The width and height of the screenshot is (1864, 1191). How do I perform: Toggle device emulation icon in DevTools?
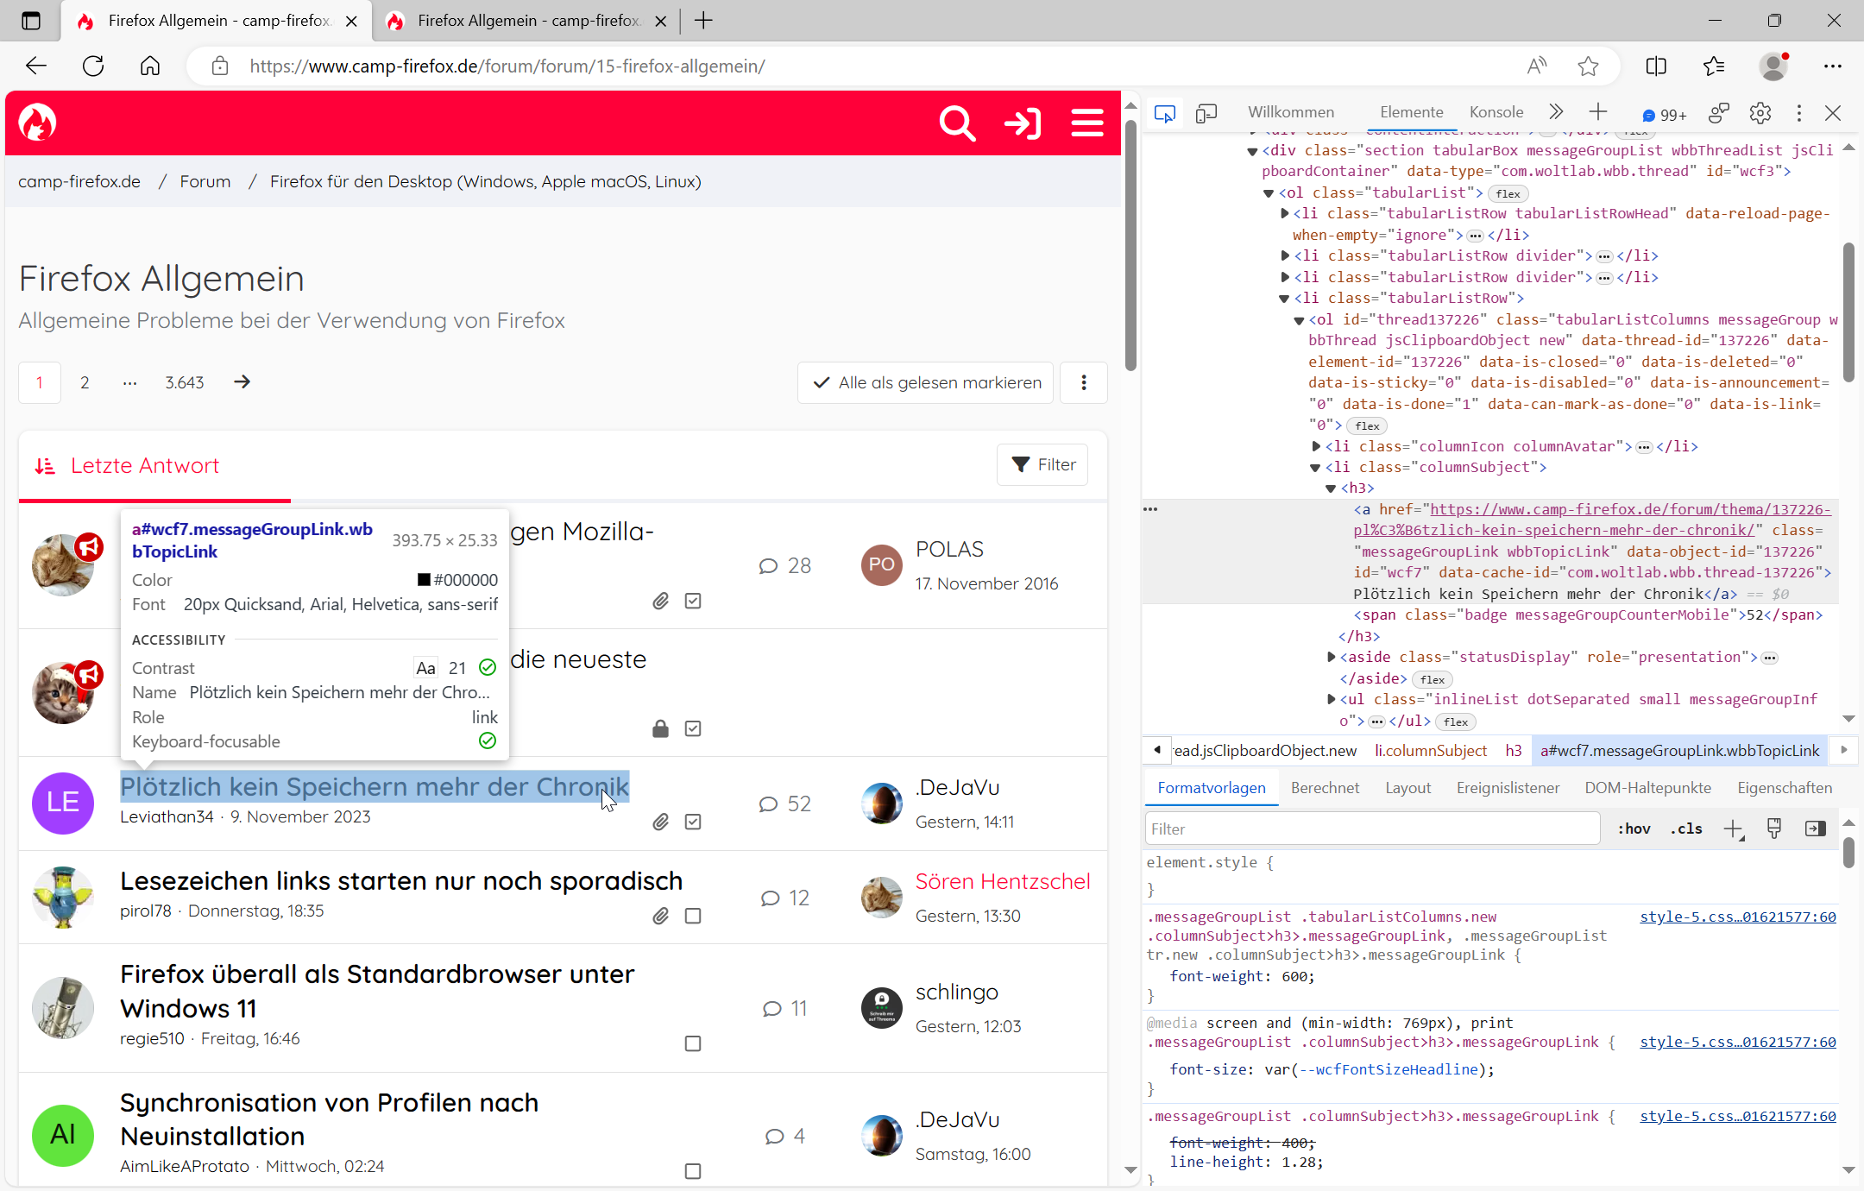1206,113
